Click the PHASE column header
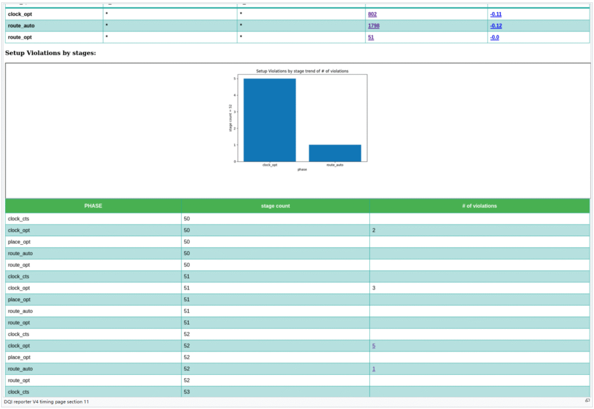 pos(93,206)
